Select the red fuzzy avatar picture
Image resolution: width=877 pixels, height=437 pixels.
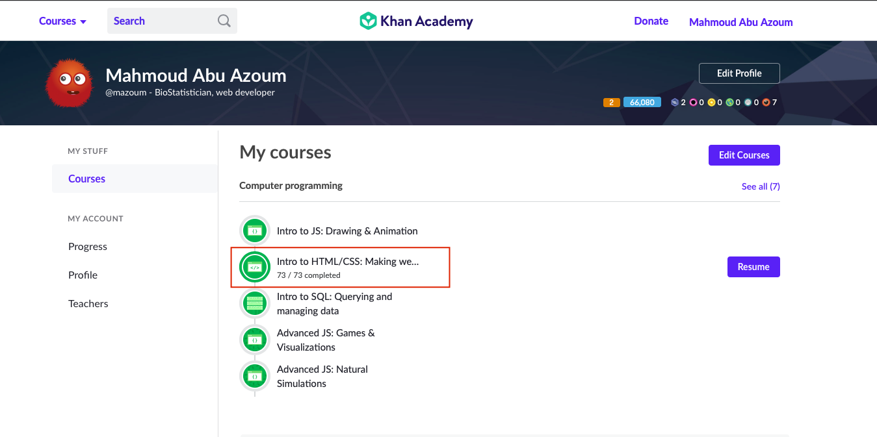pyautogui.click(x=69, y=83)
